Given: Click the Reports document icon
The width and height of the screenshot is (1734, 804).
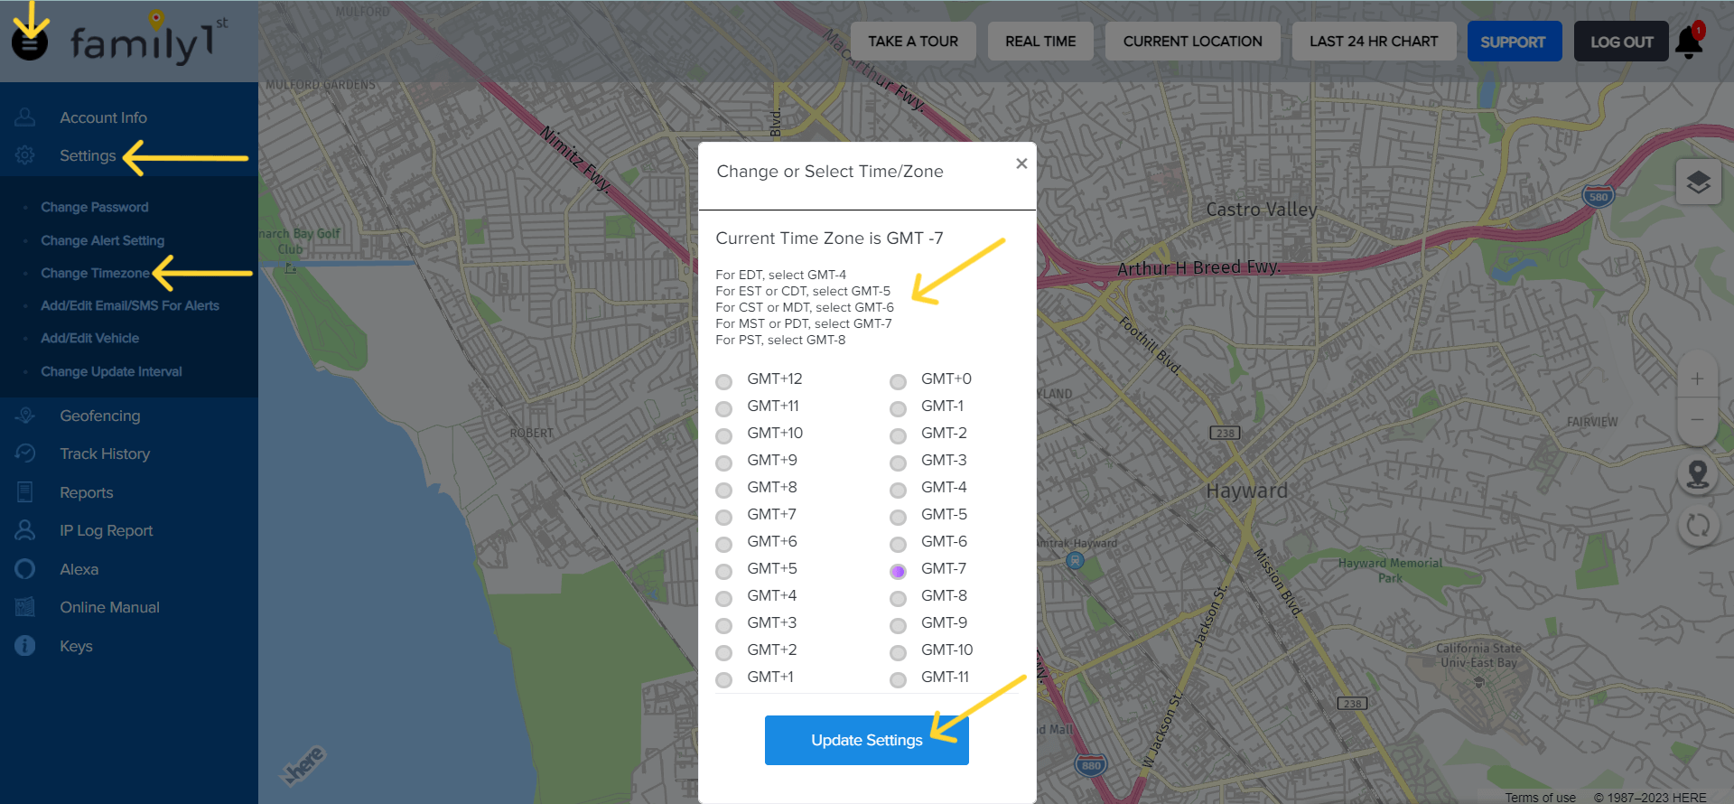Looking at the screenshot, I should [25, 492].
